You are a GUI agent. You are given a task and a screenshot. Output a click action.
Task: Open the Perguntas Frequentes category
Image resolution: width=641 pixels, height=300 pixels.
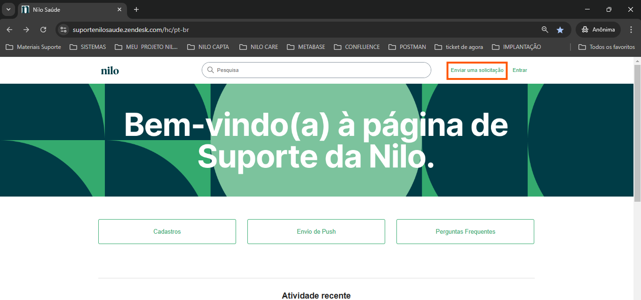(465, 231)
